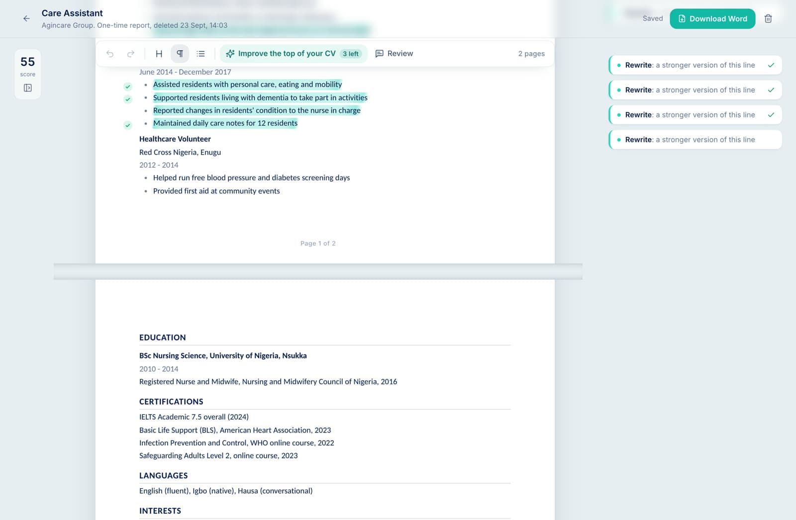Toggle the check beside 'Maintained daily care notes'
Image resolution: width=796 pixels, height=520 pixels.
click(128, 125)
